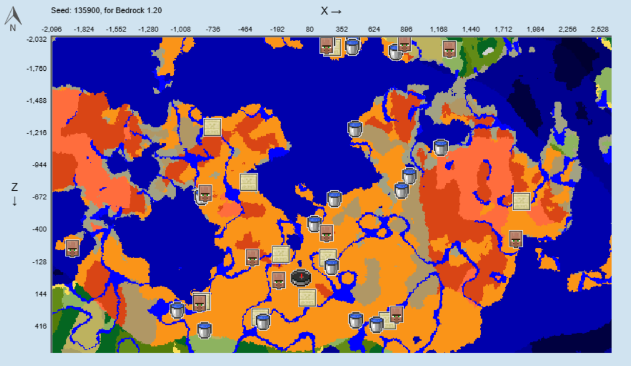Image resolution: width=631 pixels, height=366 pixels.
Task: Click the X → axis heading
Action: (x=330, y=10)
